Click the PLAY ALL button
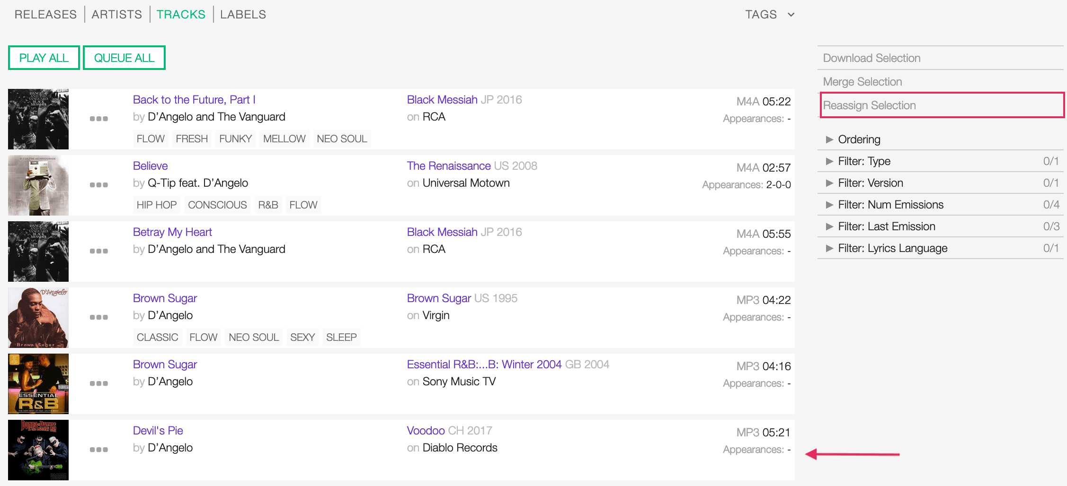This screenshot has width=1067, height=486. tap(44, 58)
